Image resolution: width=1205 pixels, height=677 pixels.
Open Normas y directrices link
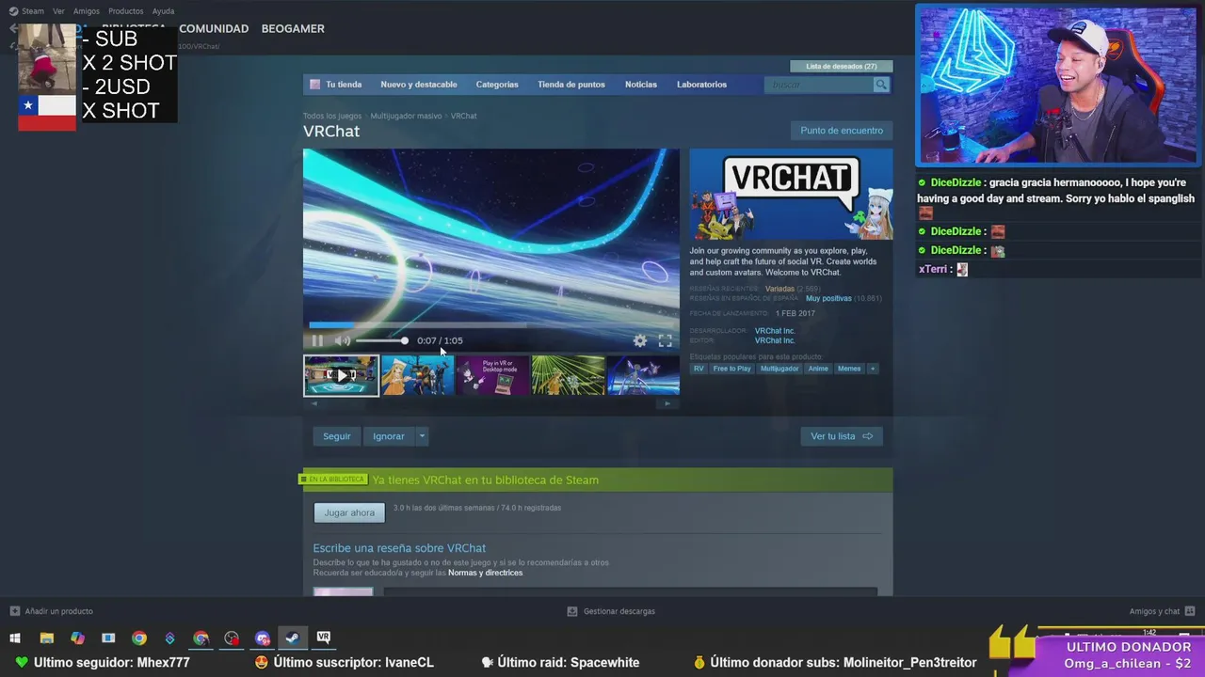[485, 573]
